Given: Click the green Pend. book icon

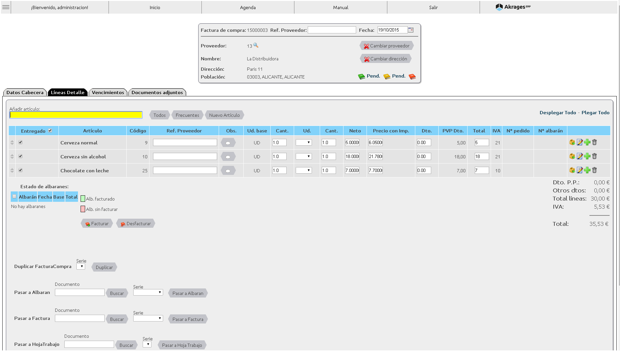Looking at the screenshot, I should click(x=362, y=76).
